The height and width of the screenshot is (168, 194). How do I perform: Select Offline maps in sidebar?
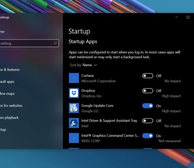click(x=7, y=93)
